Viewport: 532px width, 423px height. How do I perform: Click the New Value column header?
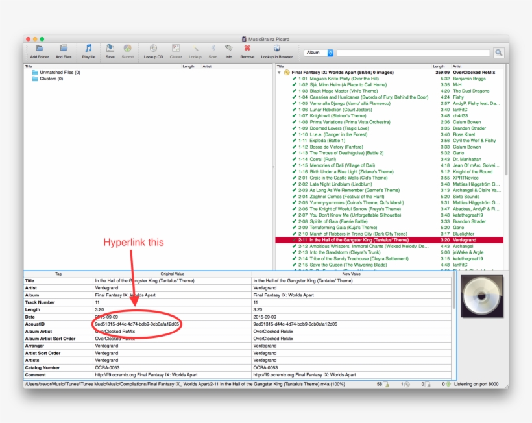pos(352,274)
